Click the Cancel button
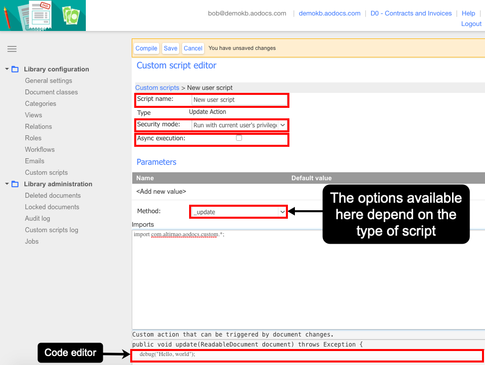The image size is (485, 365). pos(193,48)
